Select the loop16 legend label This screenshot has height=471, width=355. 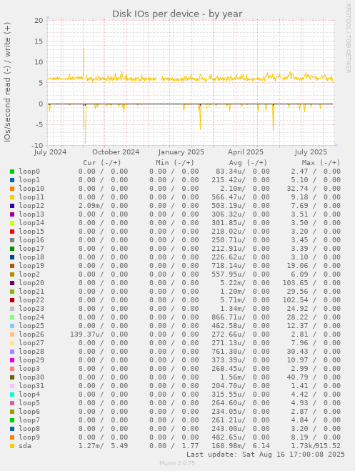31,240
